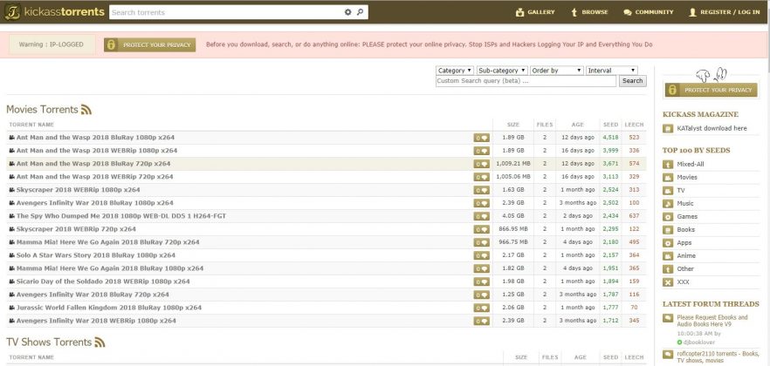
Task: Click the Music icon in Top 100
Action: [x=668, y=203]
